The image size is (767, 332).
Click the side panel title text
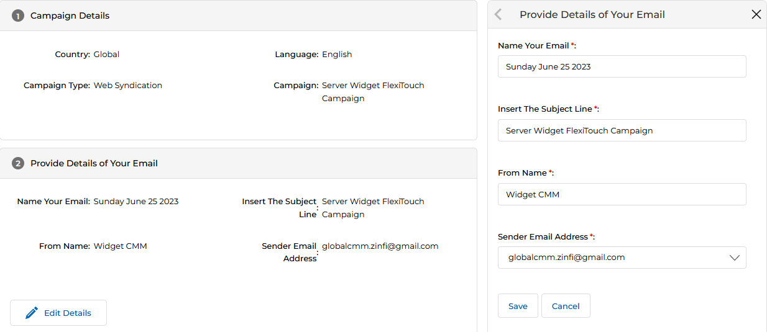[x=592, y=14]
